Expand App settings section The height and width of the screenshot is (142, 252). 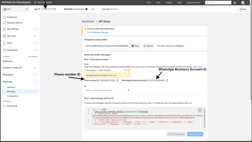(35, 29)
